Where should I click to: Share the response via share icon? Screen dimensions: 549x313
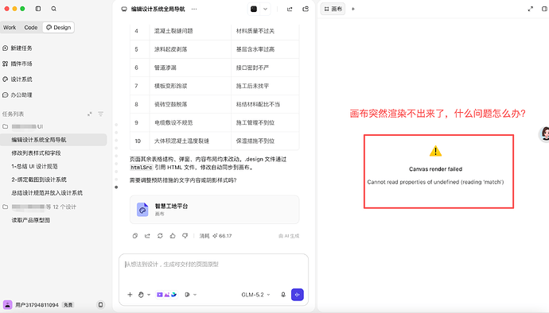click(x=147, y=236)
